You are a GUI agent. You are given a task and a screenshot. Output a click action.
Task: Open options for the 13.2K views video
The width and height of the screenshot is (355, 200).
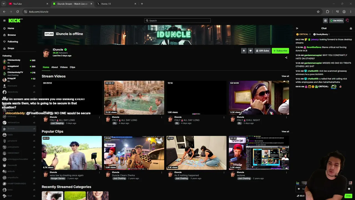(x=162, y=117)
